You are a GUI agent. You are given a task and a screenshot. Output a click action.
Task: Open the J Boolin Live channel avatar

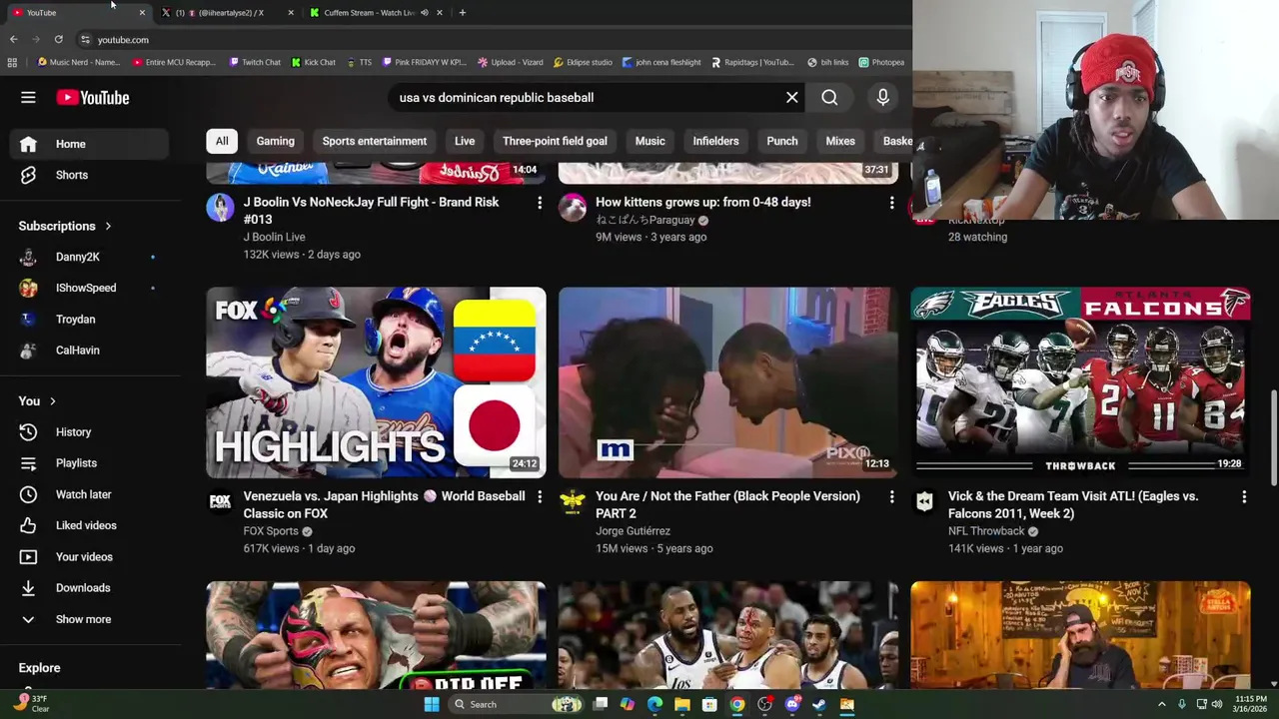(220, 208)
